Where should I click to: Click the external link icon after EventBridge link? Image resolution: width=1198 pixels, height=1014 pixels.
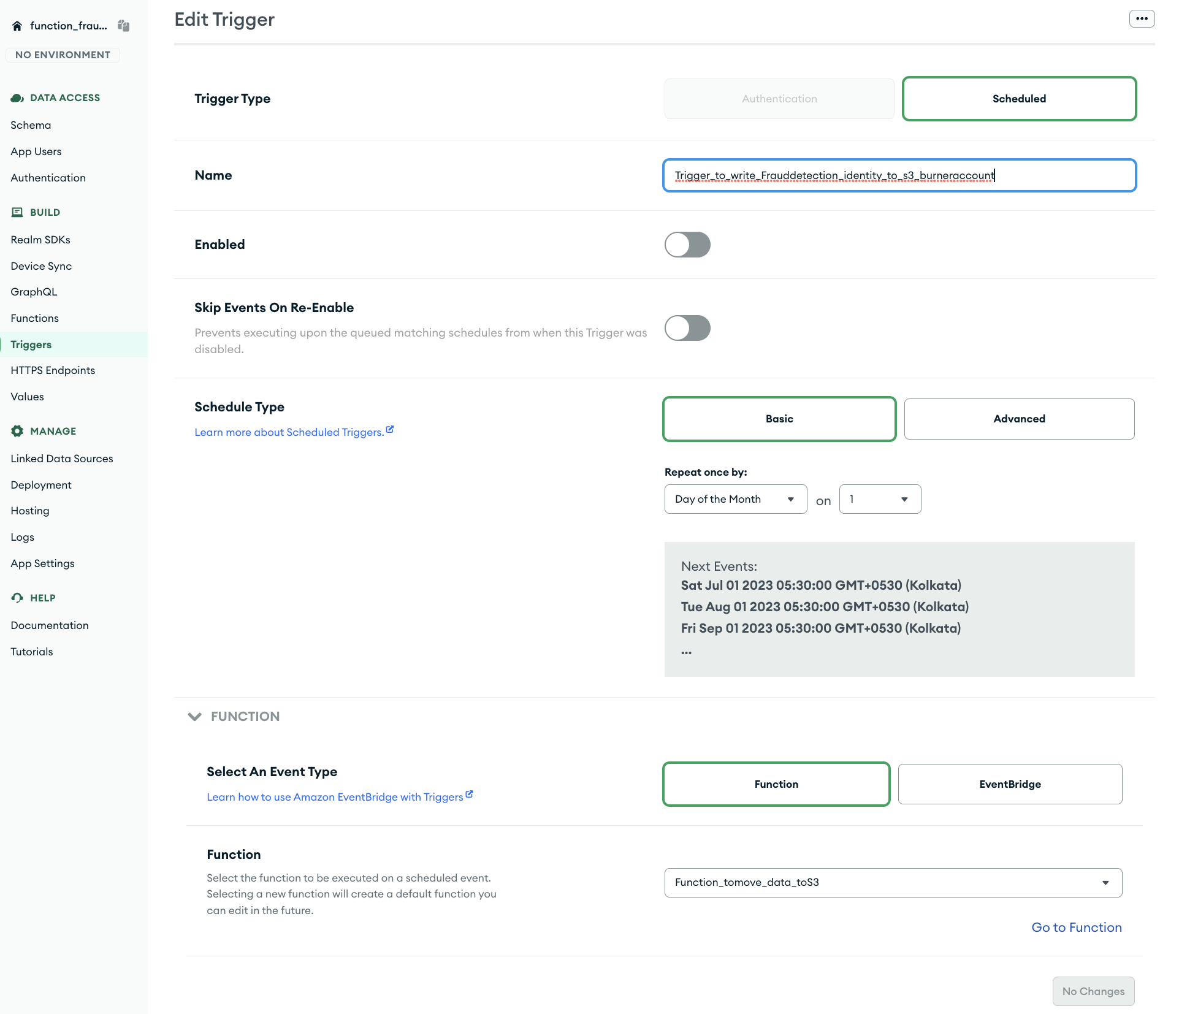pos(470,793)
